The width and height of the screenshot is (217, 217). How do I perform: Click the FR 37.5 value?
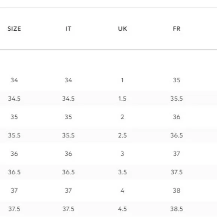(177, 172)
